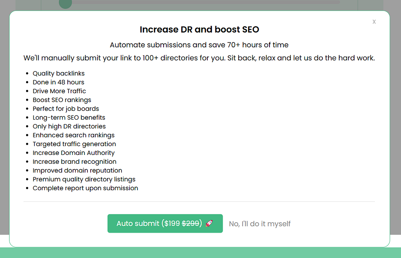Click the "Automate submissions" subtitle text

pyautogui.click(x=199, y=45)
